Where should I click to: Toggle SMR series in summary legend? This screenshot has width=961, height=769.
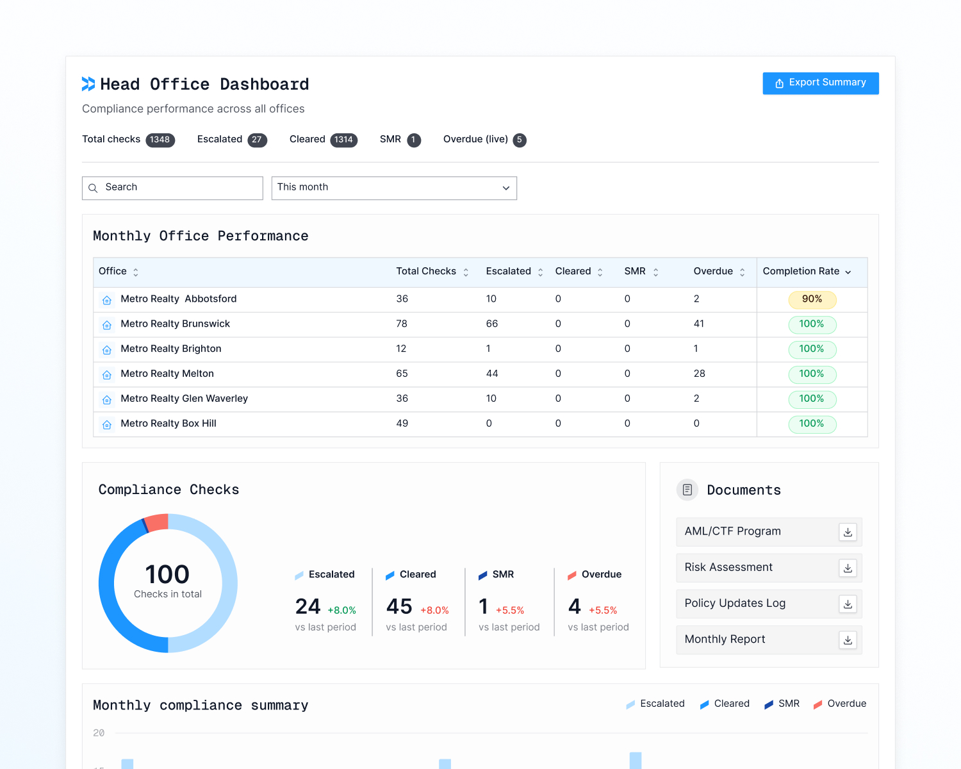(782, 704)
